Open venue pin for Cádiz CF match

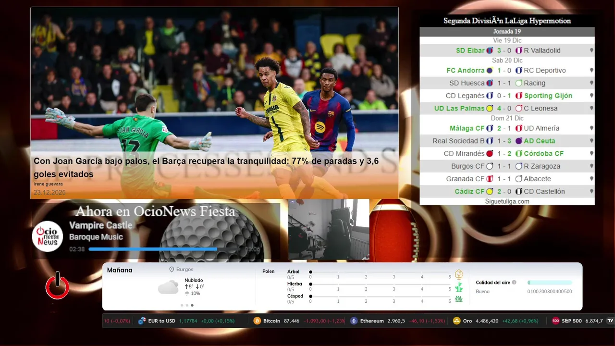pyautogui.click(x=591, y=192)
